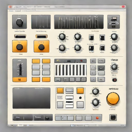Select the first blue tab under the title bar
The height and width of the screenshot is (132, 132).
click(11, 11)
